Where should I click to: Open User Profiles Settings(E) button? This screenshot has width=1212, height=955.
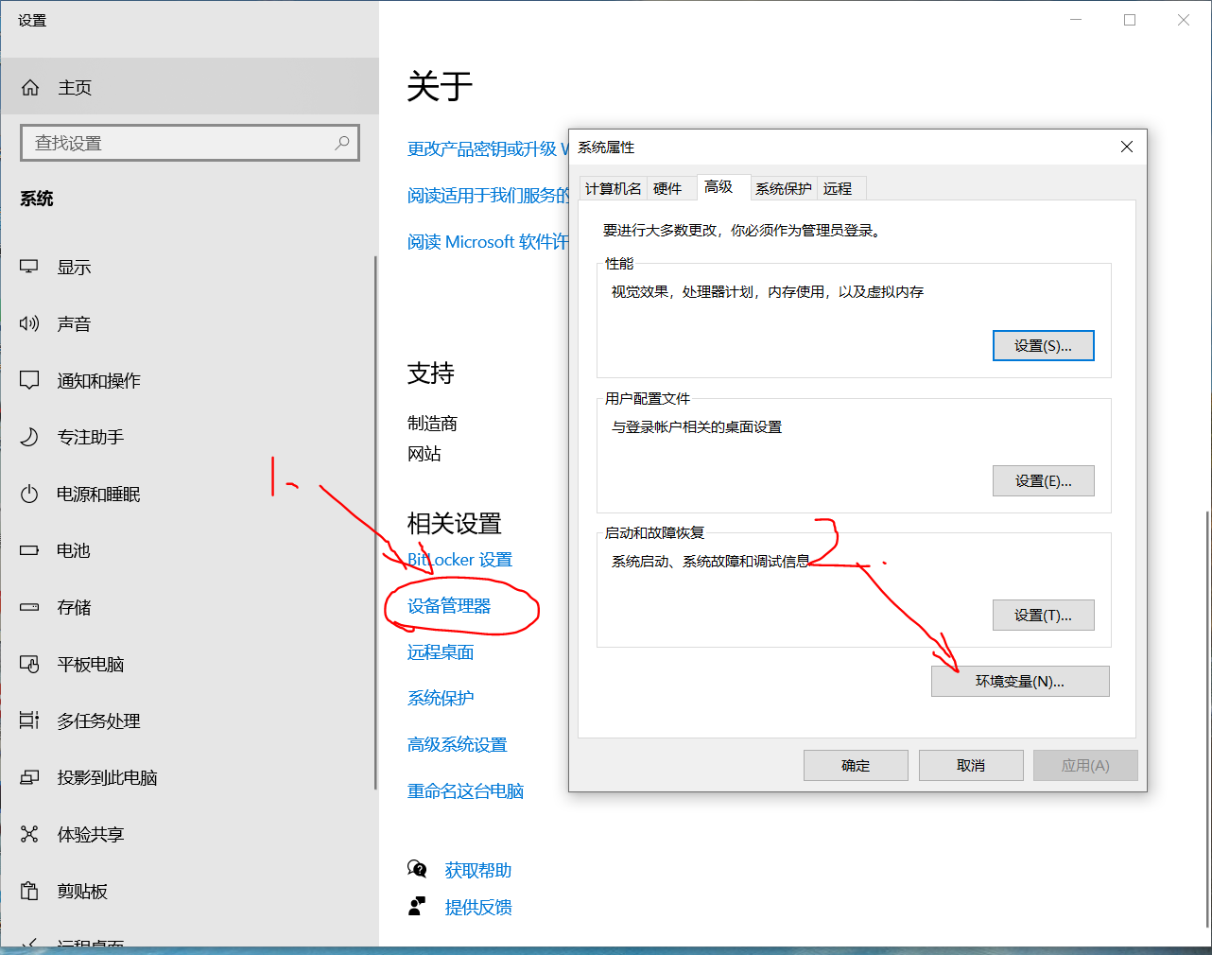click(x=1043, y=481)
